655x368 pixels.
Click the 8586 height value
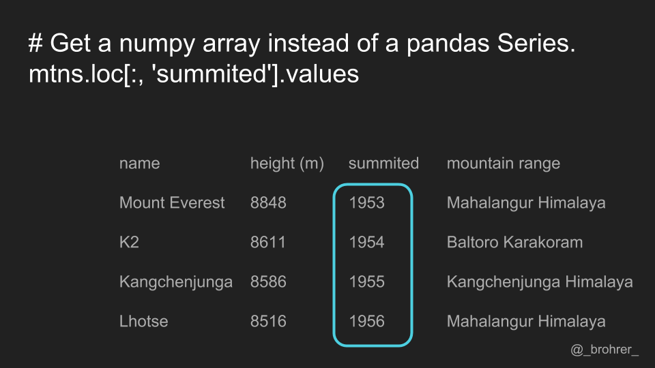pyautogui.click(x=268, y=281)
